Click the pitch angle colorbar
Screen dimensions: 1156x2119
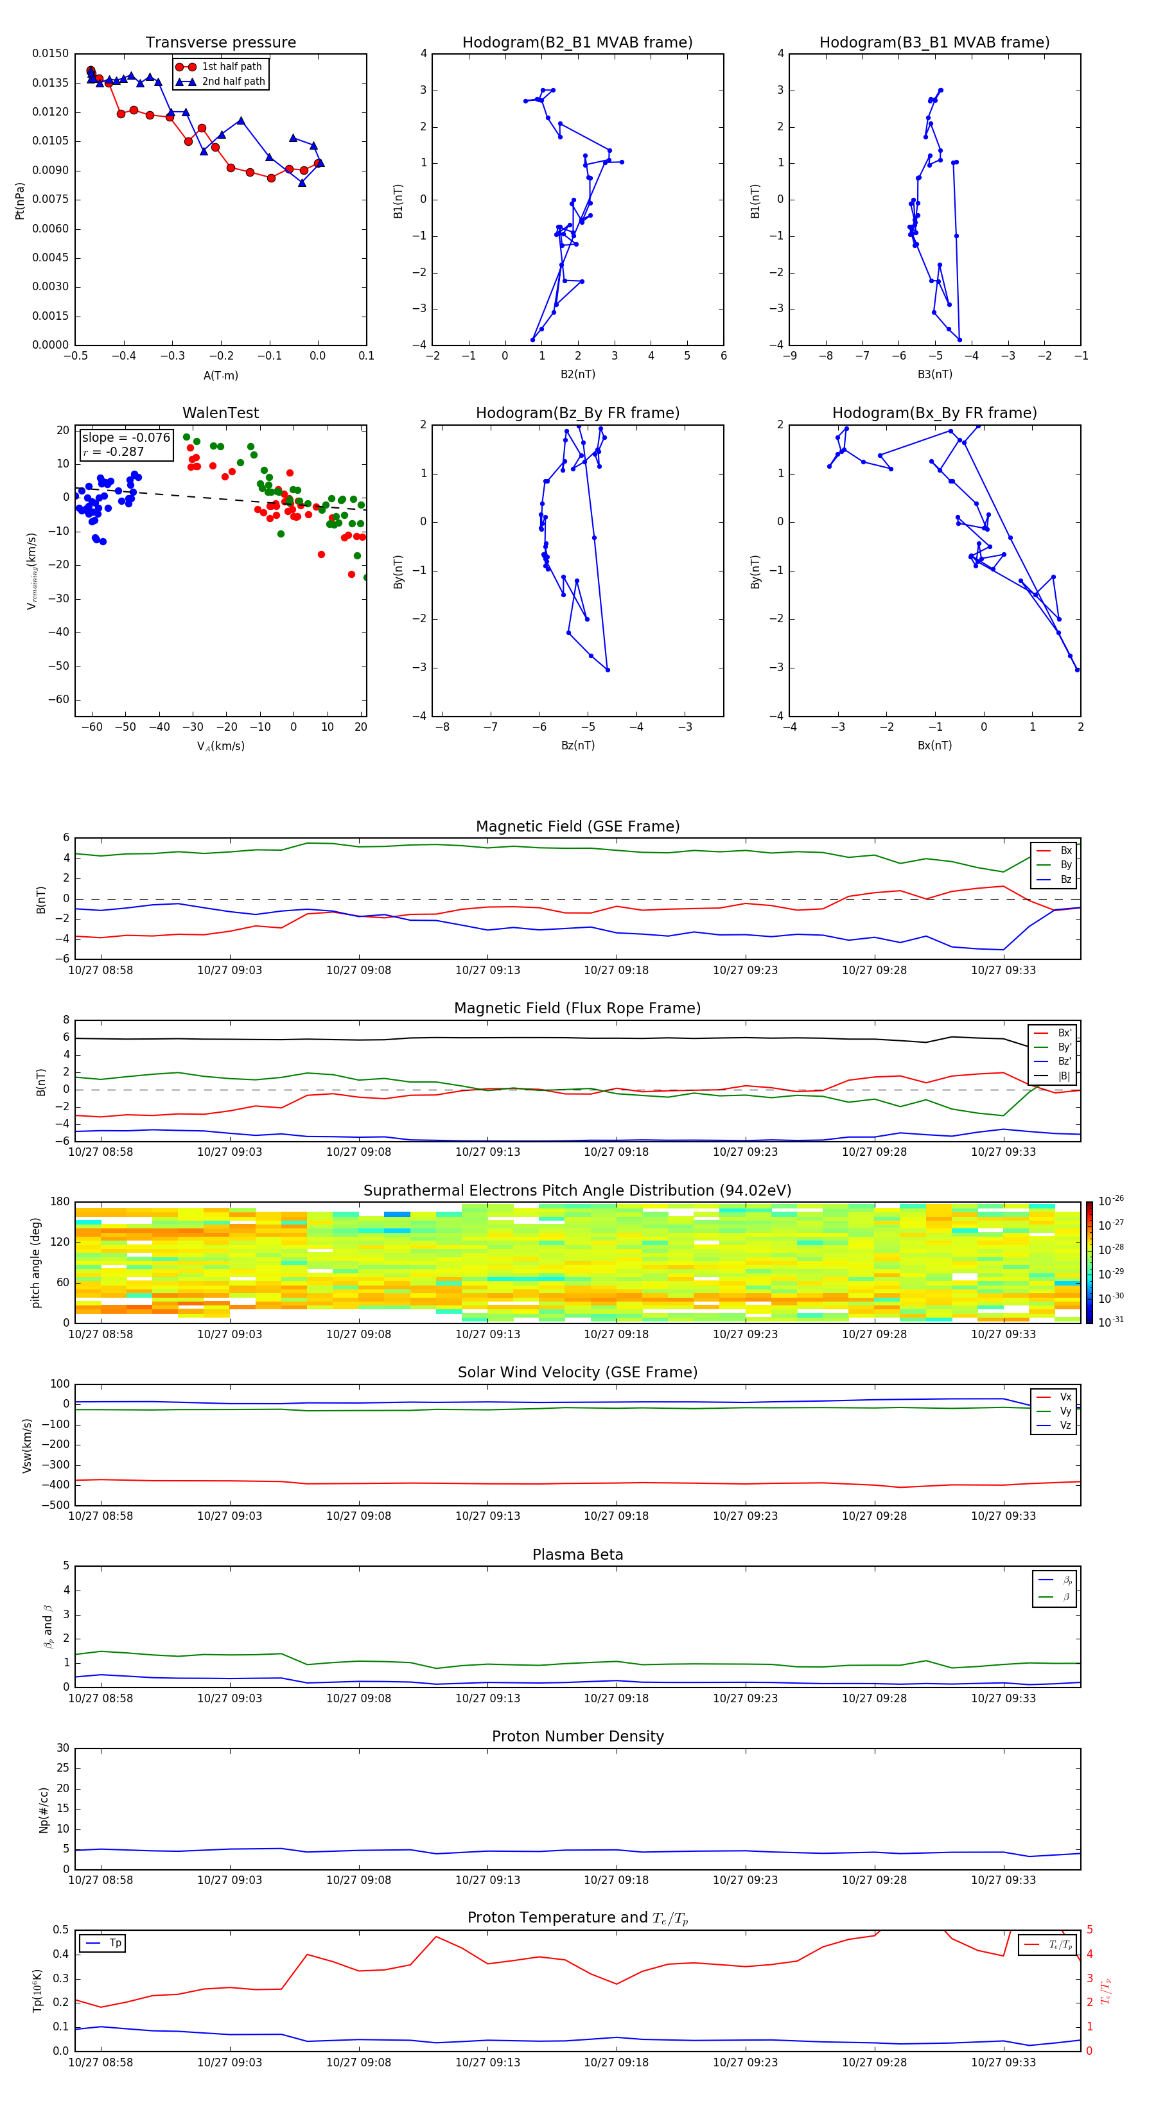tap(1089, 1262)
